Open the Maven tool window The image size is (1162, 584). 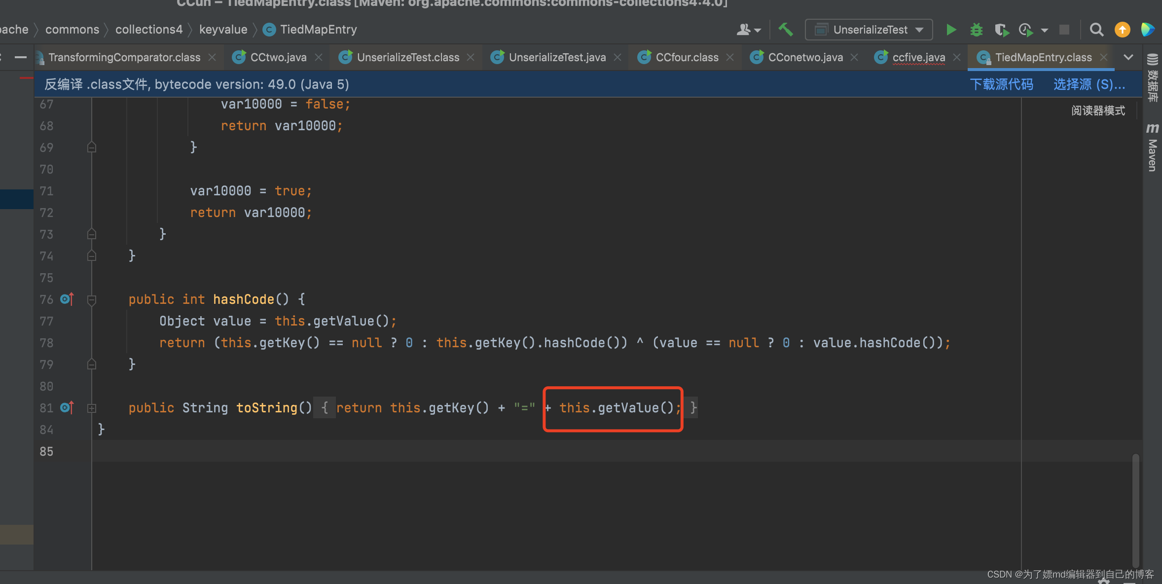click(x=1153, y=147)
